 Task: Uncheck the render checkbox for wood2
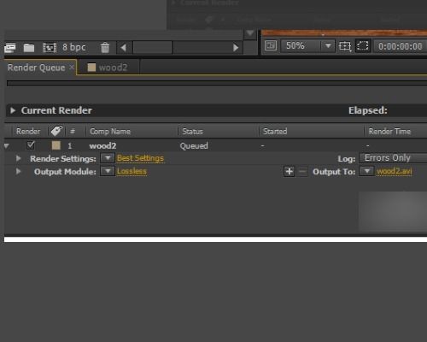[31, 145]
